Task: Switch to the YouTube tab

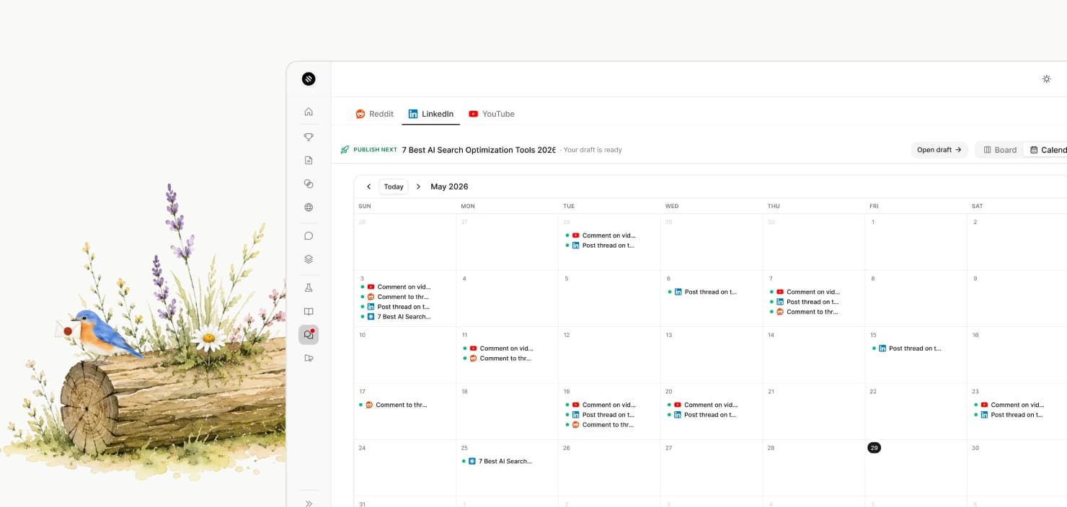Action: pyautogui.click(x=491, y=114)
